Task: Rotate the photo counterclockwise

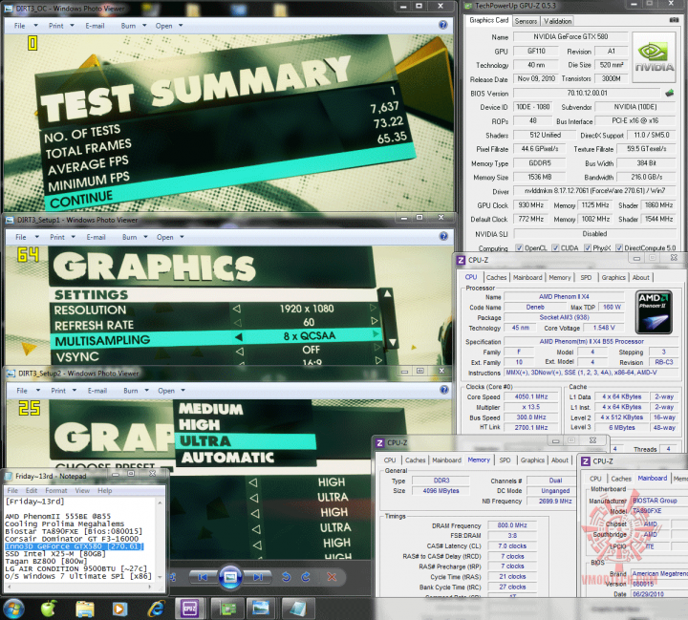Action: [x=286, y=577]
